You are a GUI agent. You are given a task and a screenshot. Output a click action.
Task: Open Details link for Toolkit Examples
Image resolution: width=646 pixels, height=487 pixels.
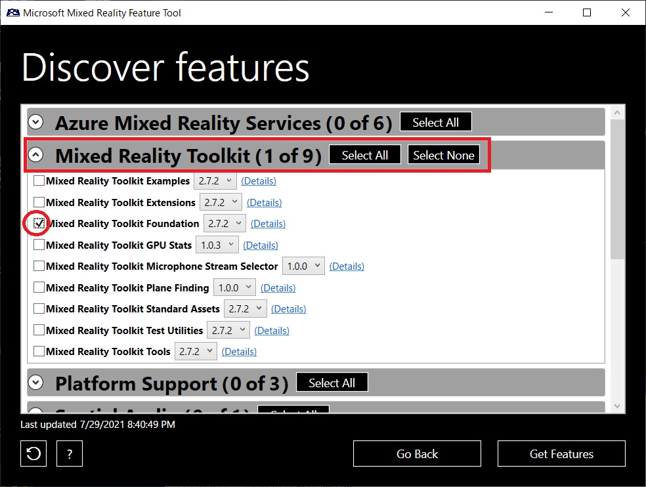point(258,181)
